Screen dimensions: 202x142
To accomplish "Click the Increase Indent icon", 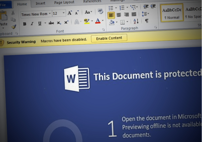I will tap(153, 6).
